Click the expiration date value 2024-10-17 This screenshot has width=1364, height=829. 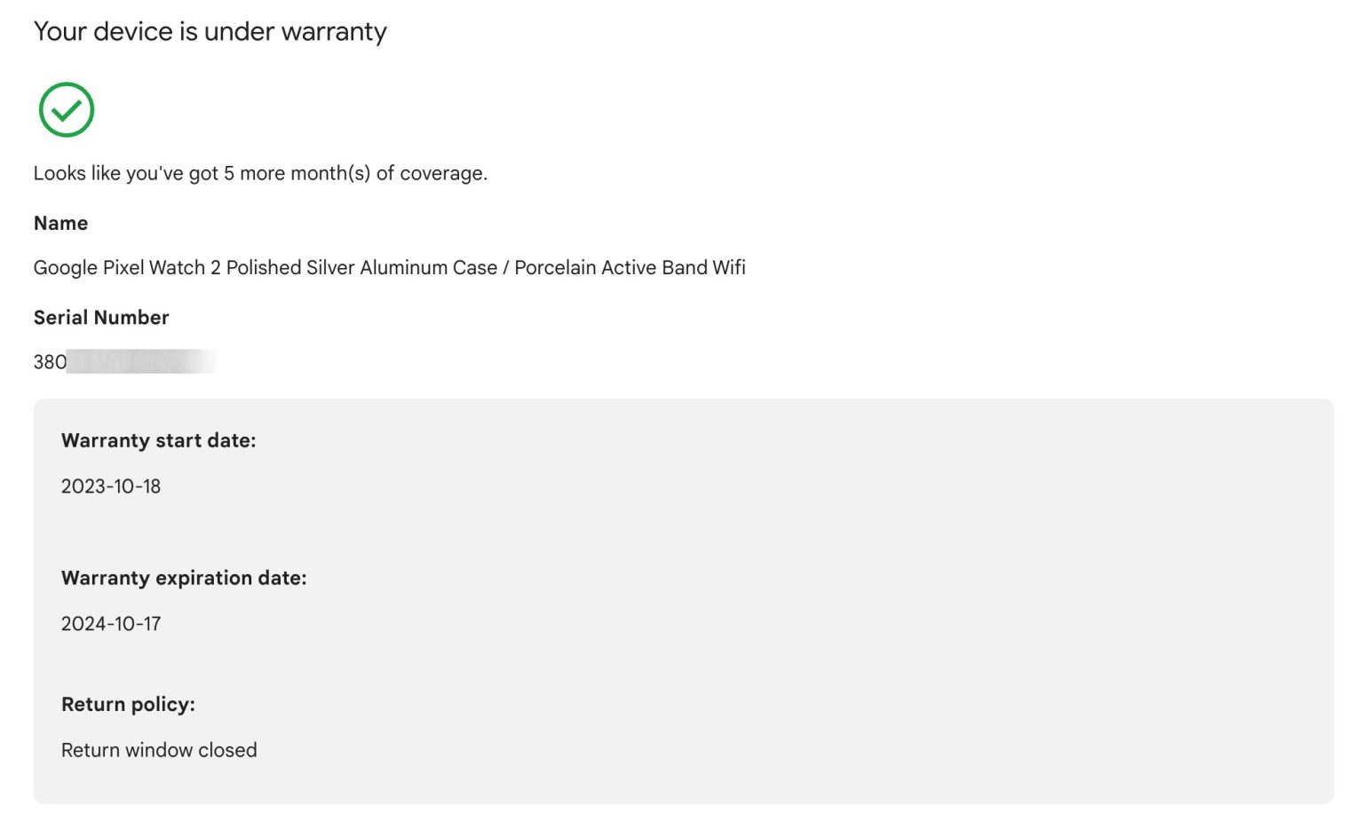click(111, 624)
